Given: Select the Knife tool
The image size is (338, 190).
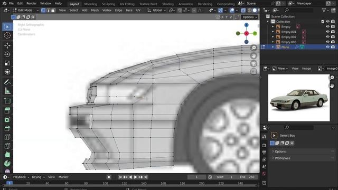Looking at the screenshot, I should pos(7,146).
